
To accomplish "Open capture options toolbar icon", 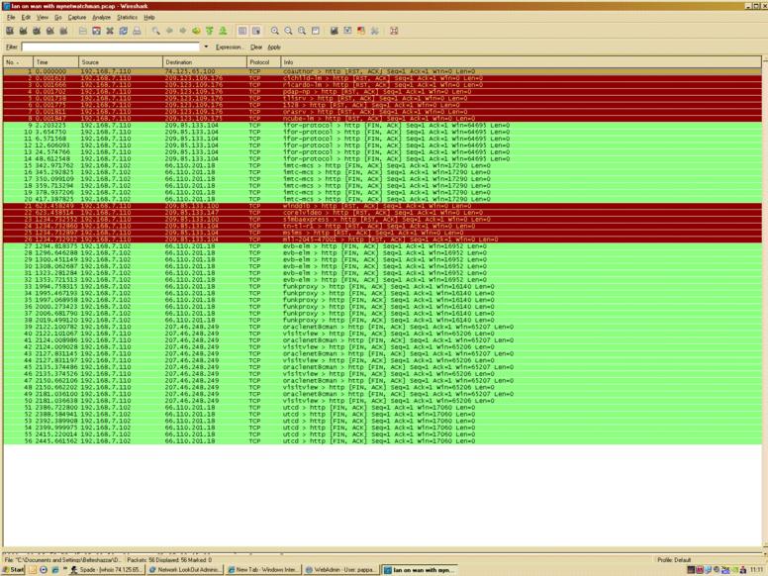I will tap(23, 31).
